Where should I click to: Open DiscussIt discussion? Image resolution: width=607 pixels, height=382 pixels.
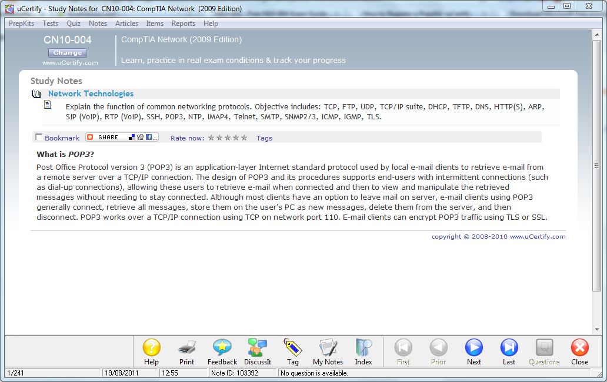(x=258, y=351)
